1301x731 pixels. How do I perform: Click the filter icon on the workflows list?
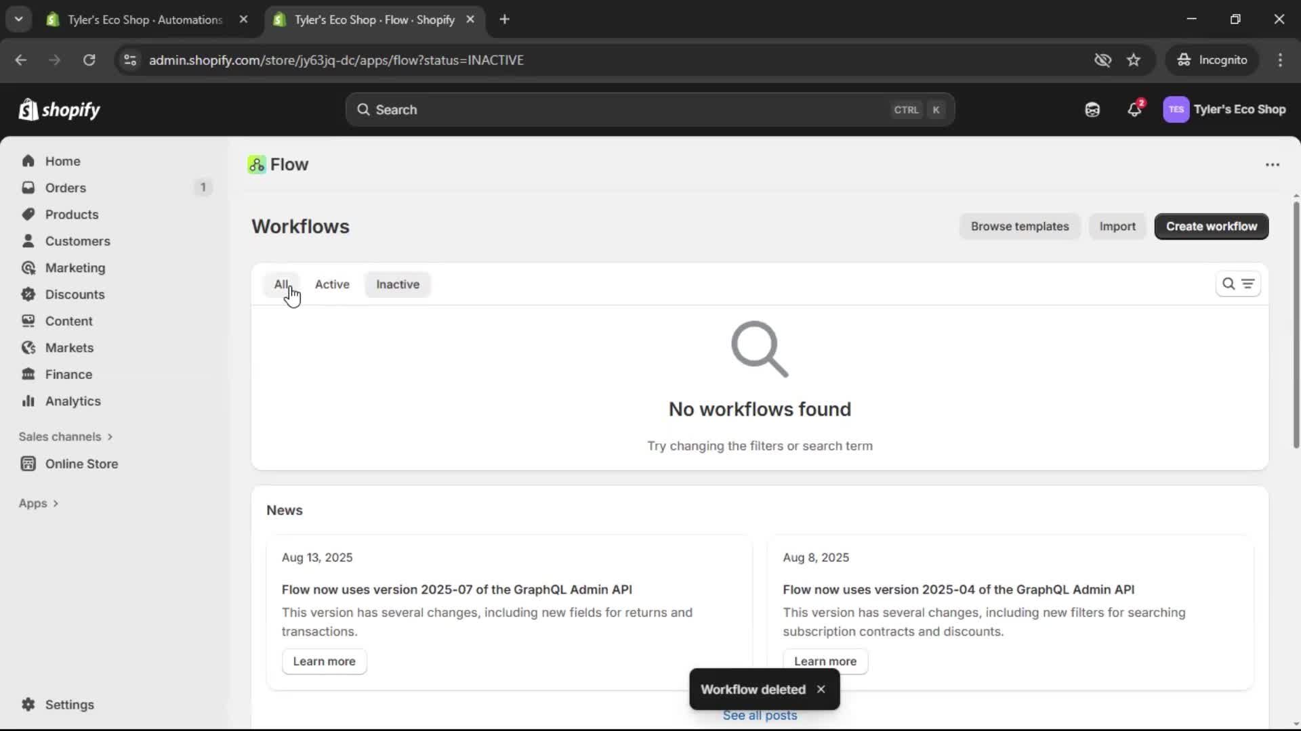point(1249,284)
